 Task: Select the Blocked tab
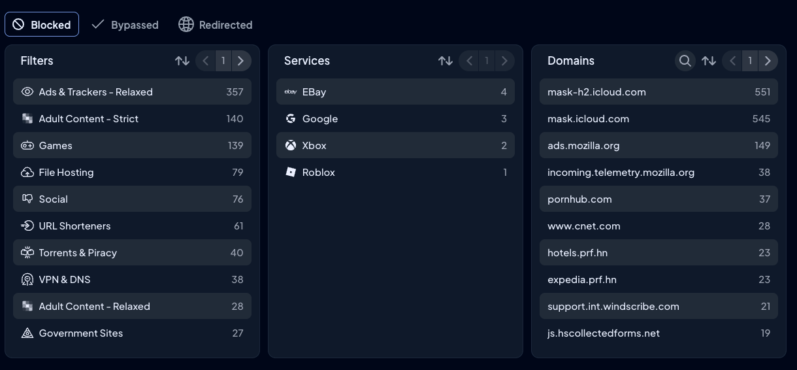pos(42,25)
